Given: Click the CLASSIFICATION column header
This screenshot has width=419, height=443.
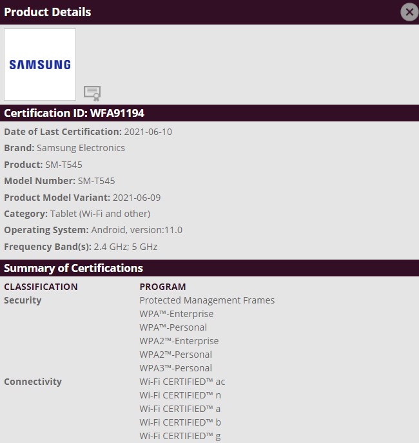Looking at the screenshot, I should pyautogui.click(x=41, y=287).
